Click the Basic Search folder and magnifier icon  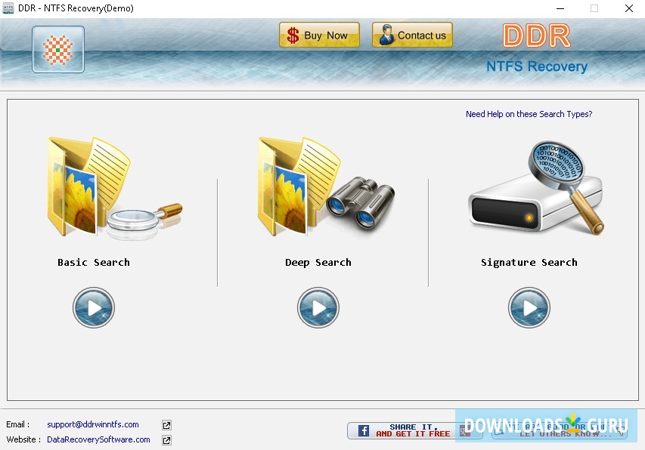tap(115, 188)
